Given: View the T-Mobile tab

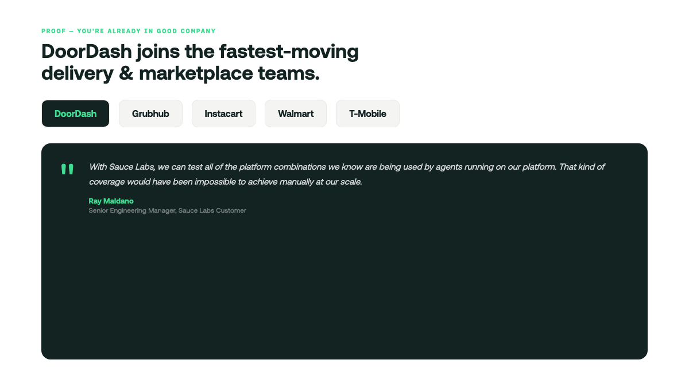Looking at the screenshot, I should (367, 114).
